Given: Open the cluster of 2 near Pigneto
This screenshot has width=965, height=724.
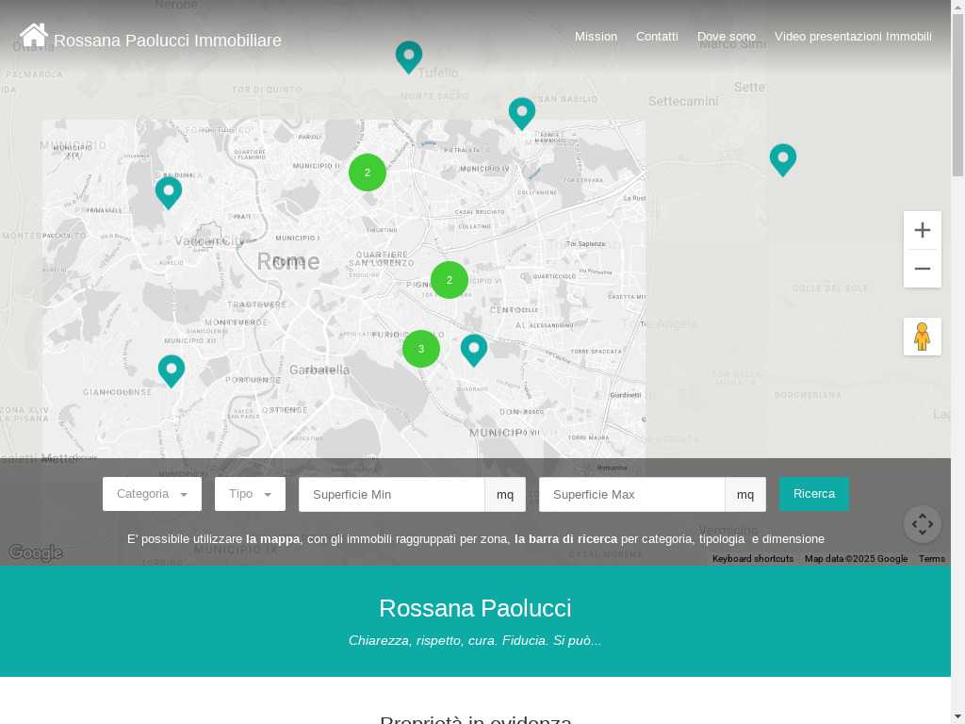Looking at the screenshot, I should tap(450, 280).
